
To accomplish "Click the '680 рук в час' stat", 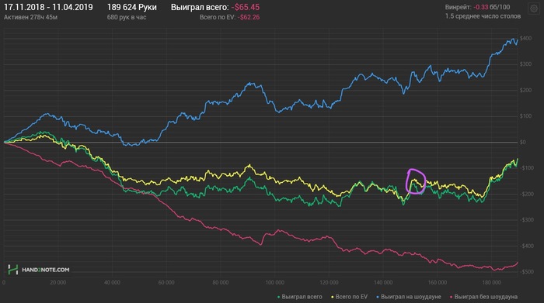I will [127, 17].
